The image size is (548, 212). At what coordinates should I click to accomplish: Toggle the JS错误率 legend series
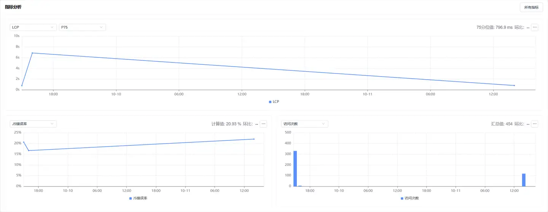[x=138, y=198]
